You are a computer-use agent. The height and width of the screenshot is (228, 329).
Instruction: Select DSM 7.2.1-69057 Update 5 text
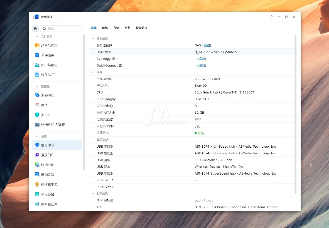point(216,52)
